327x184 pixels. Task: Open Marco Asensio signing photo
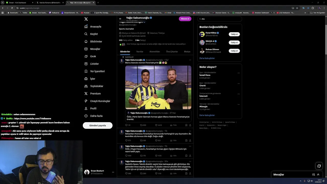click(x=158, y=87)
